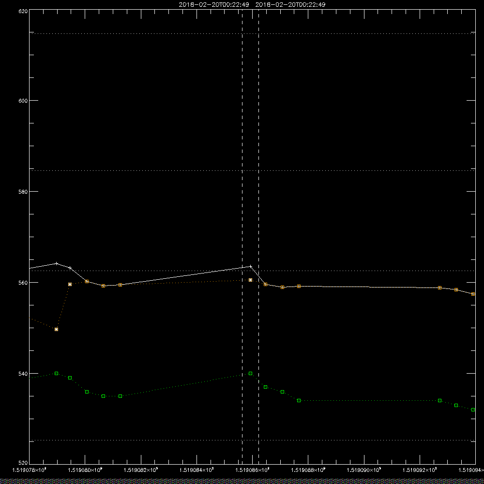Select the 1.519084×10⁹ x-axis label
Screen dimensions: 484x484
(197, 470)
